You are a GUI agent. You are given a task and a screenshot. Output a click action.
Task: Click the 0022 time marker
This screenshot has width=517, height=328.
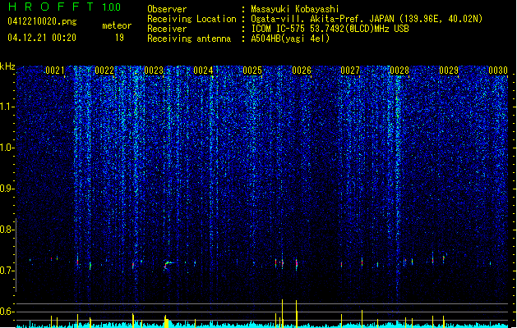[104, 71]
